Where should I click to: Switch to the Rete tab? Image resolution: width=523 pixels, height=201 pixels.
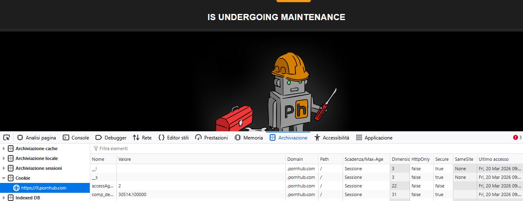pyautogui.click(x=142, y=138)
